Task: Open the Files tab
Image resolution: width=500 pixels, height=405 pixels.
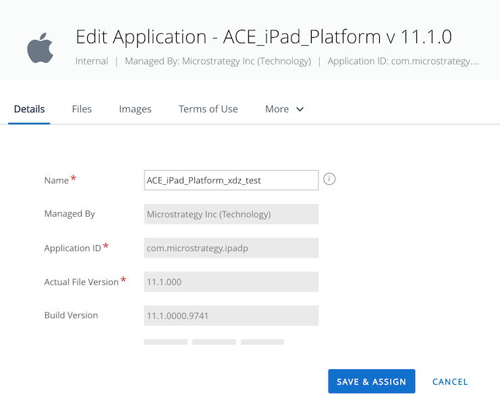Action: [x=82, y=109]
